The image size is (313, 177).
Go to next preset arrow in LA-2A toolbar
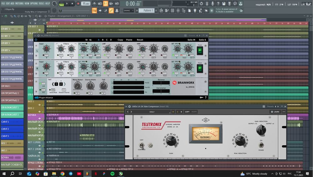(132, 112)
